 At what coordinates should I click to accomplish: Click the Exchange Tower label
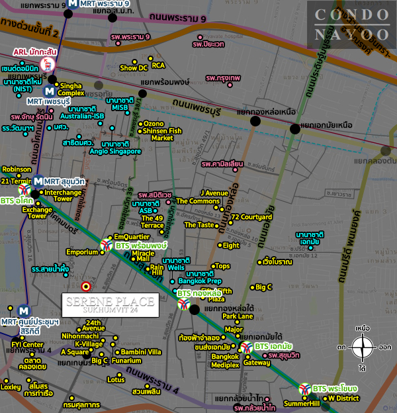(37, 212)
